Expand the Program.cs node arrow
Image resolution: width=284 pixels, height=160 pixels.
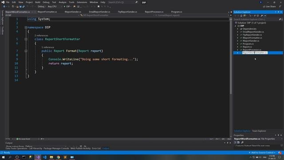[238, 44]
